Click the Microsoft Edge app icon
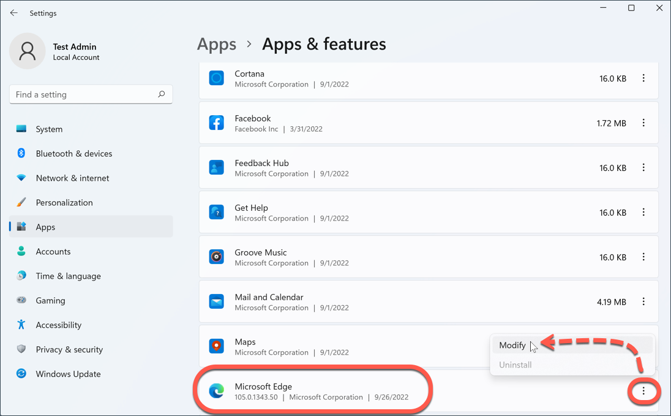671x416 pixels. (217, 391)
